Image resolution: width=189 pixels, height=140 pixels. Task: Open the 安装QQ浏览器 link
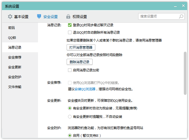[85, 89]
